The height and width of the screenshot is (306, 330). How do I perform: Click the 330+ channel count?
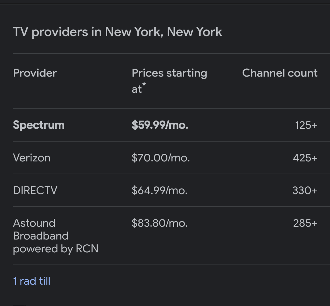coord(305,190)
